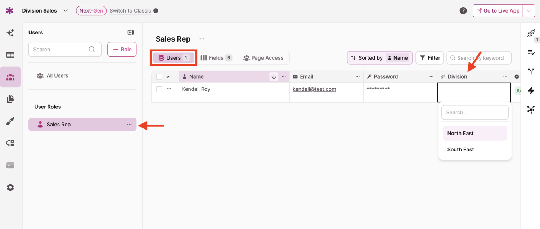540x229 pixels.
Task: Click the lightning bolt icon in the right panel
Action: pyautogui.click(x=531, y=90)
